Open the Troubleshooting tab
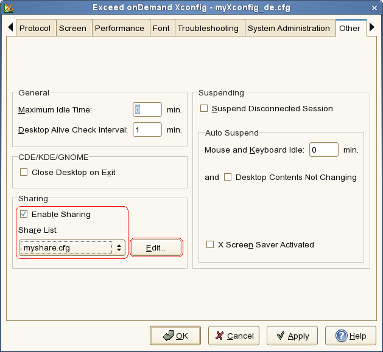This screenshot has width=383, height=352. click(x=209, y=28)
